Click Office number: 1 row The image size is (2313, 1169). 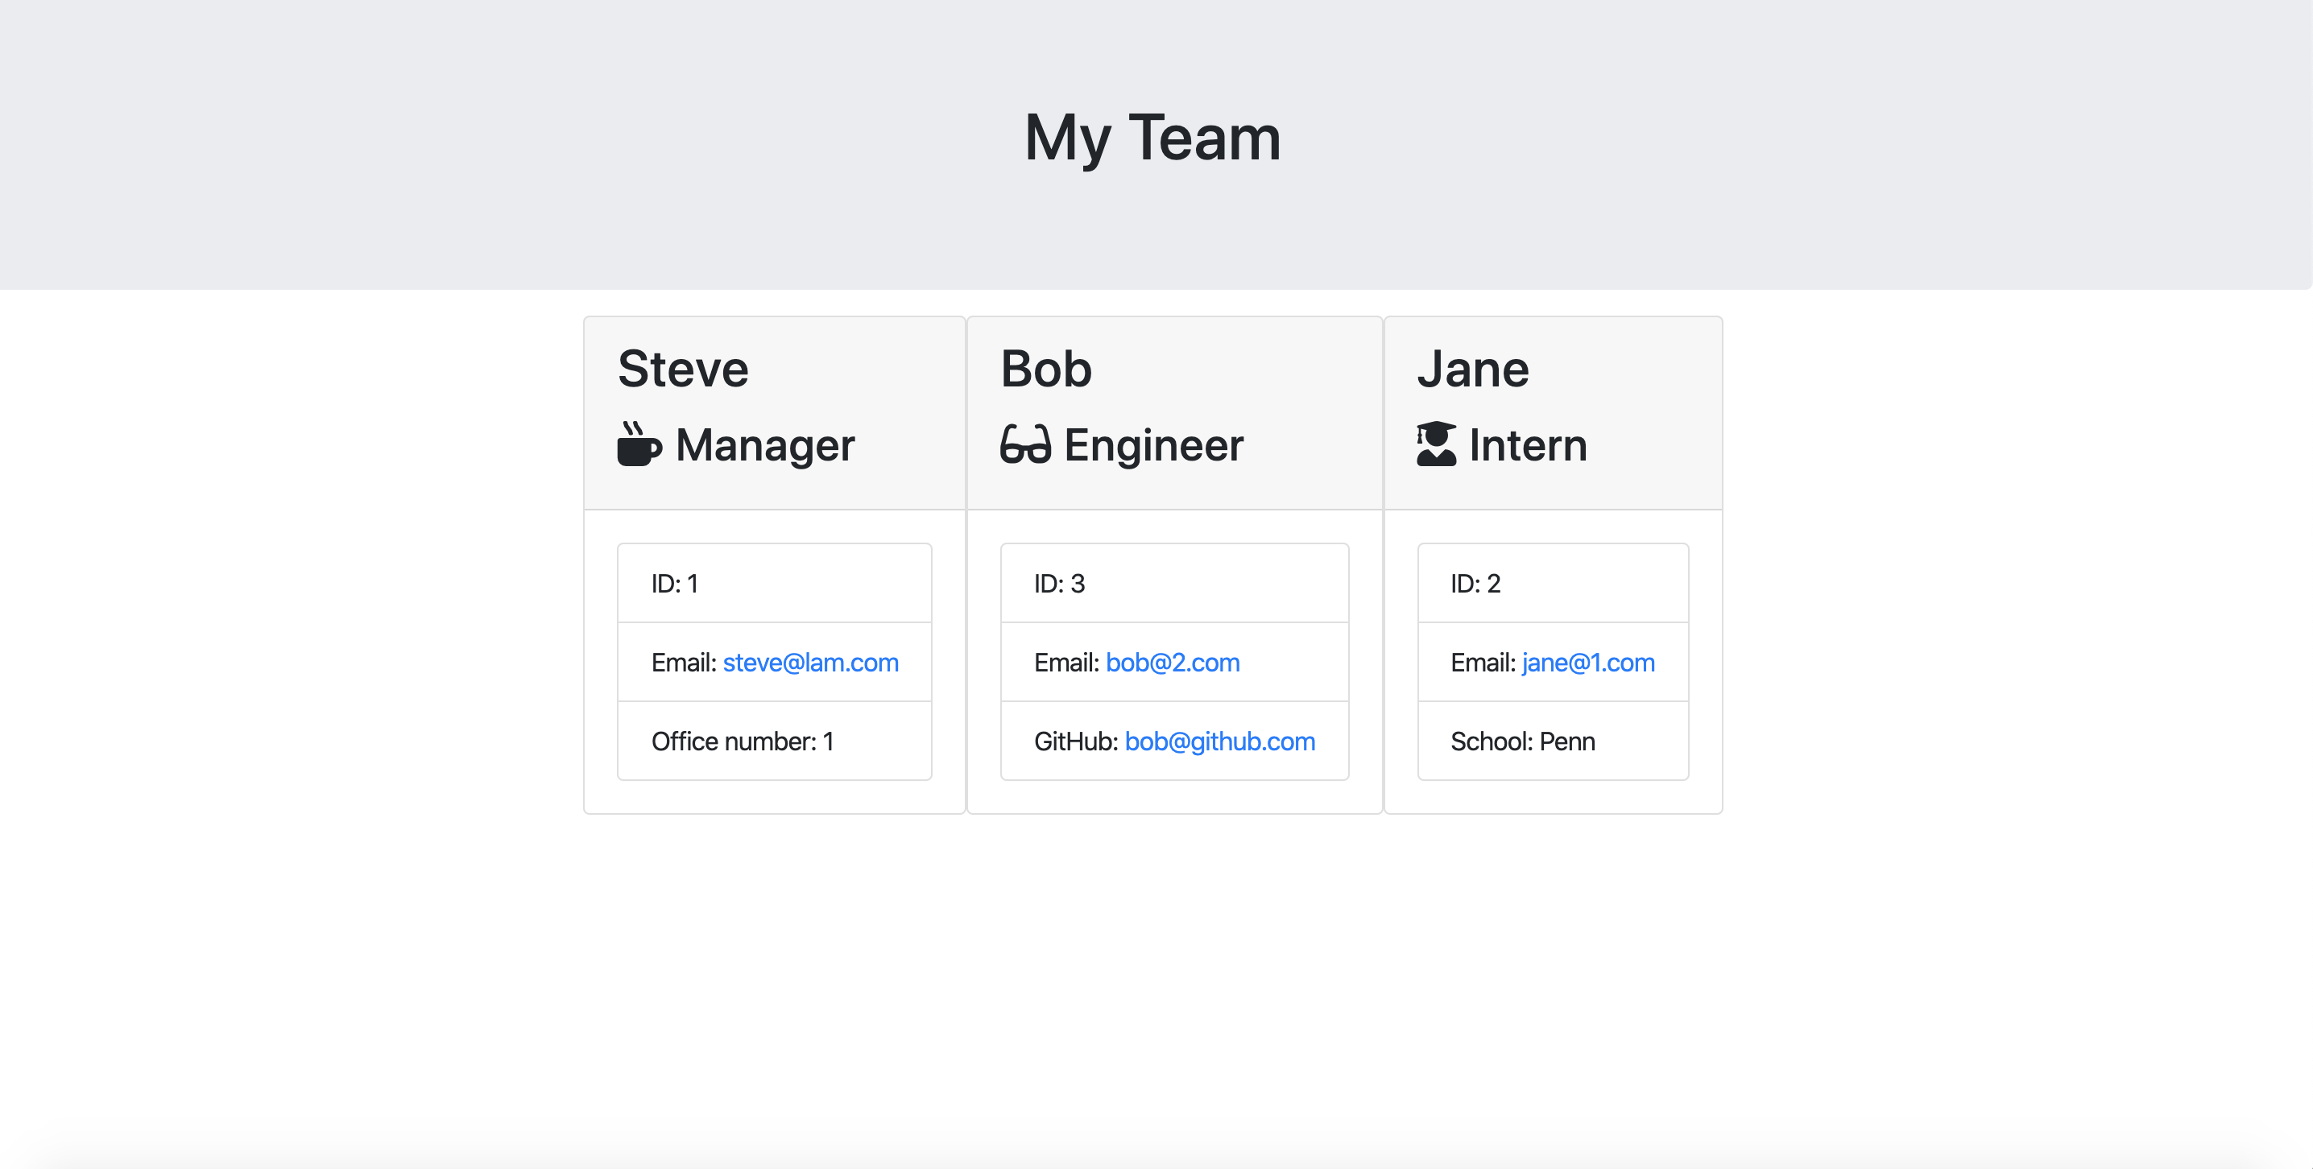pos(775,741)
